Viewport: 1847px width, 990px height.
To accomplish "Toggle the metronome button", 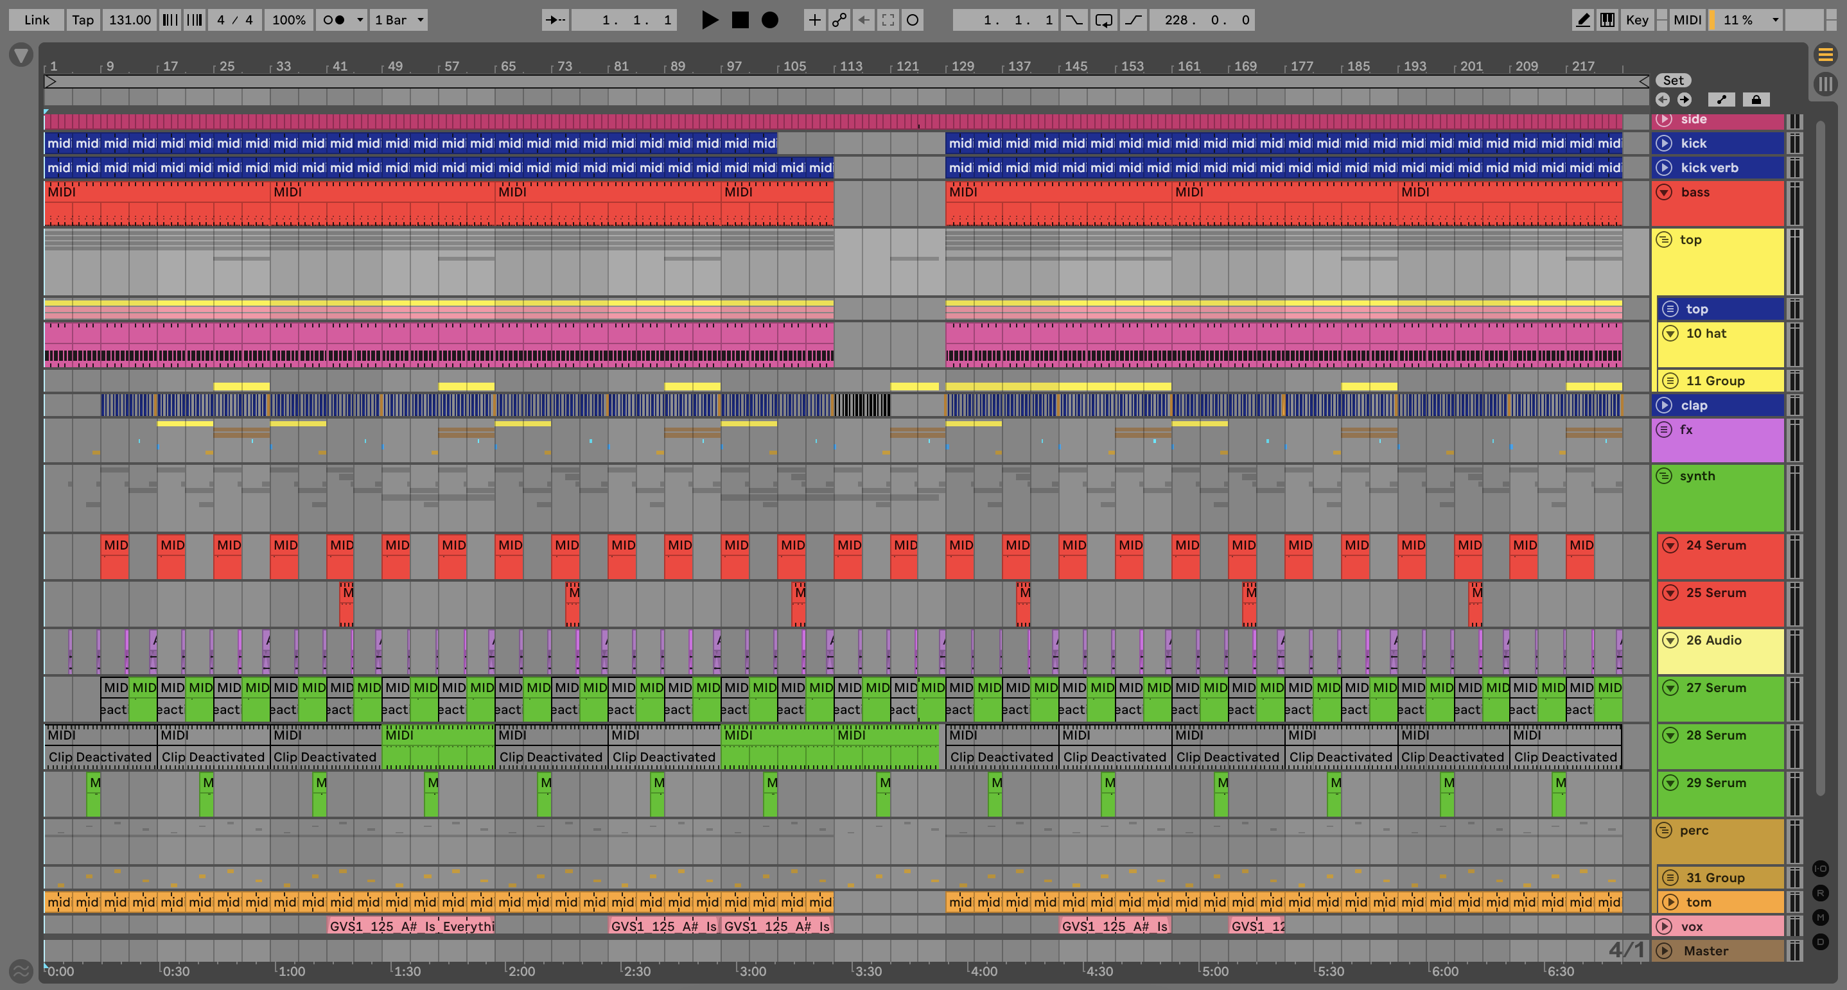I will [x=333, y=20].
